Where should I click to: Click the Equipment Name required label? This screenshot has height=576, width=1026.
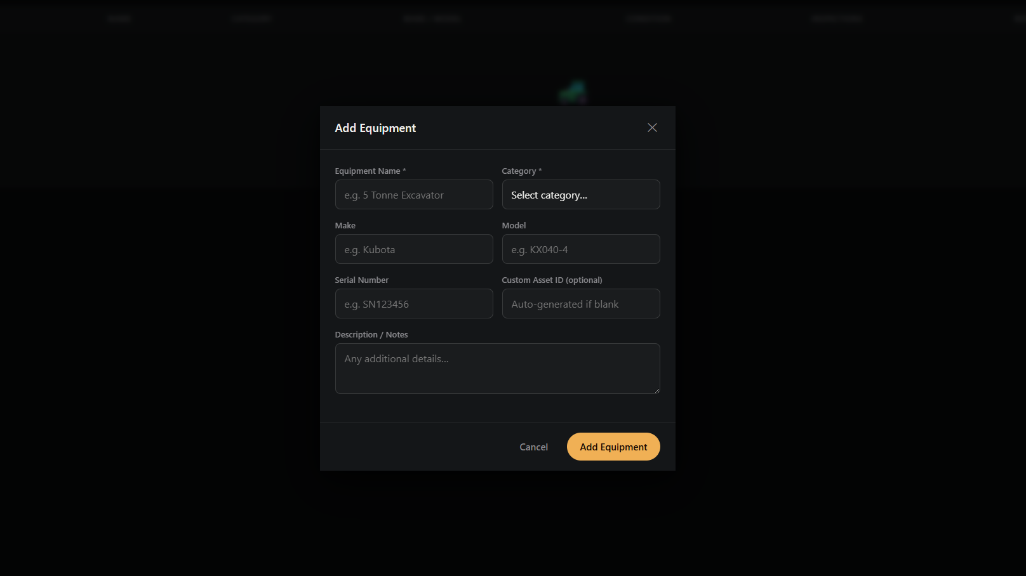click(371, 171)
